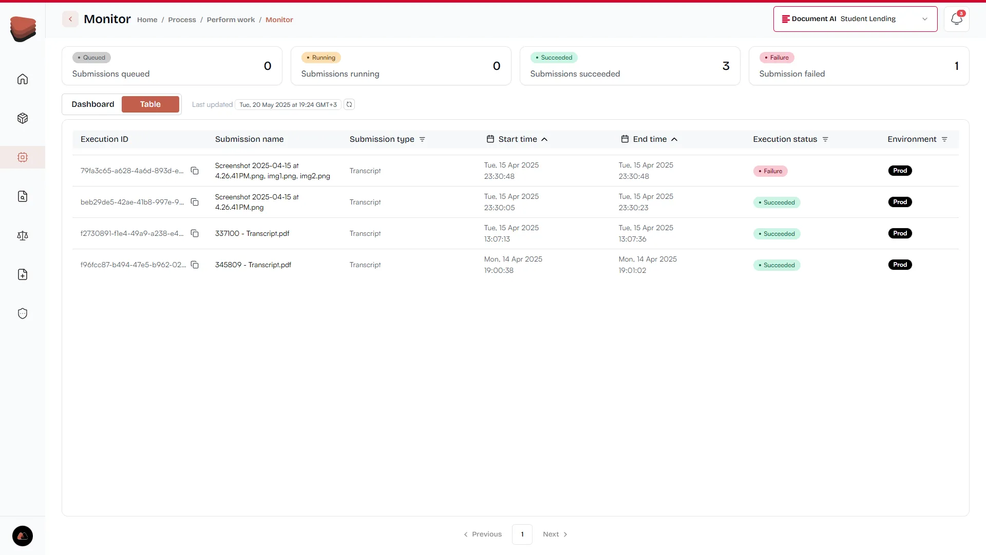Copy execution ID starting with f96fcc87

click(x=195, y=265)
